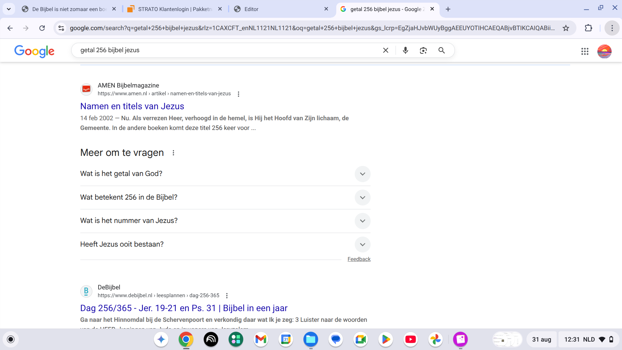Go back to the previous page
The height and width of the screenshot is (350, 622).
tap(10, 28)
